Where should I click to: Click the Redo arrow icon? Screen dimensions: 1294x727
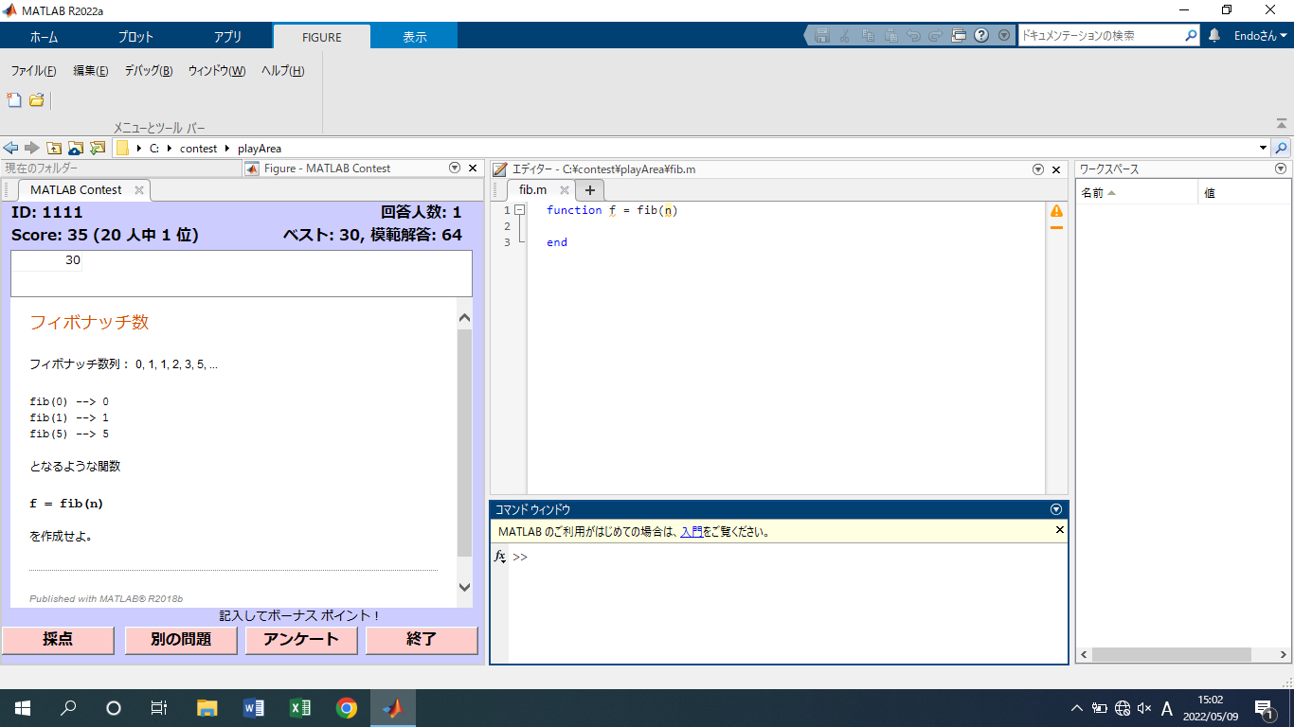(936, 36)
